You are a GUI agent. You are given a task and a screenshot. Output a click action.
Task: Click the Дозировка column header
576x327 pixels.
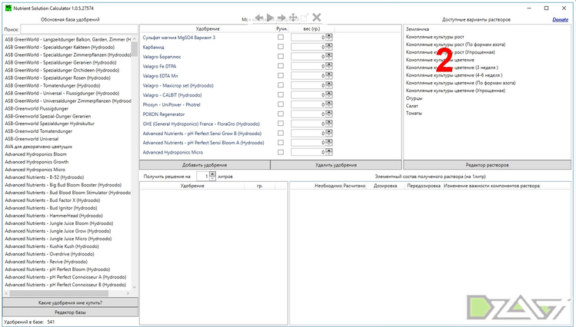(x=385, y=186)
